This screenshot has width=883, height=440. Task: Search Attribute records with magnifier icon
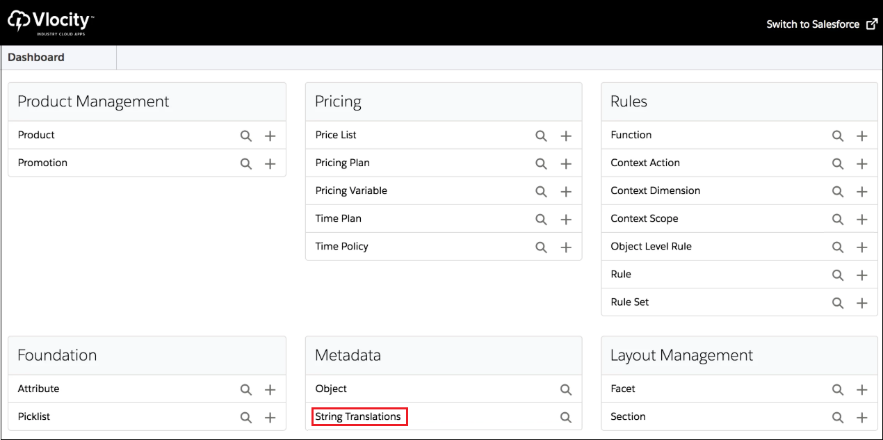tap(246, 389)
